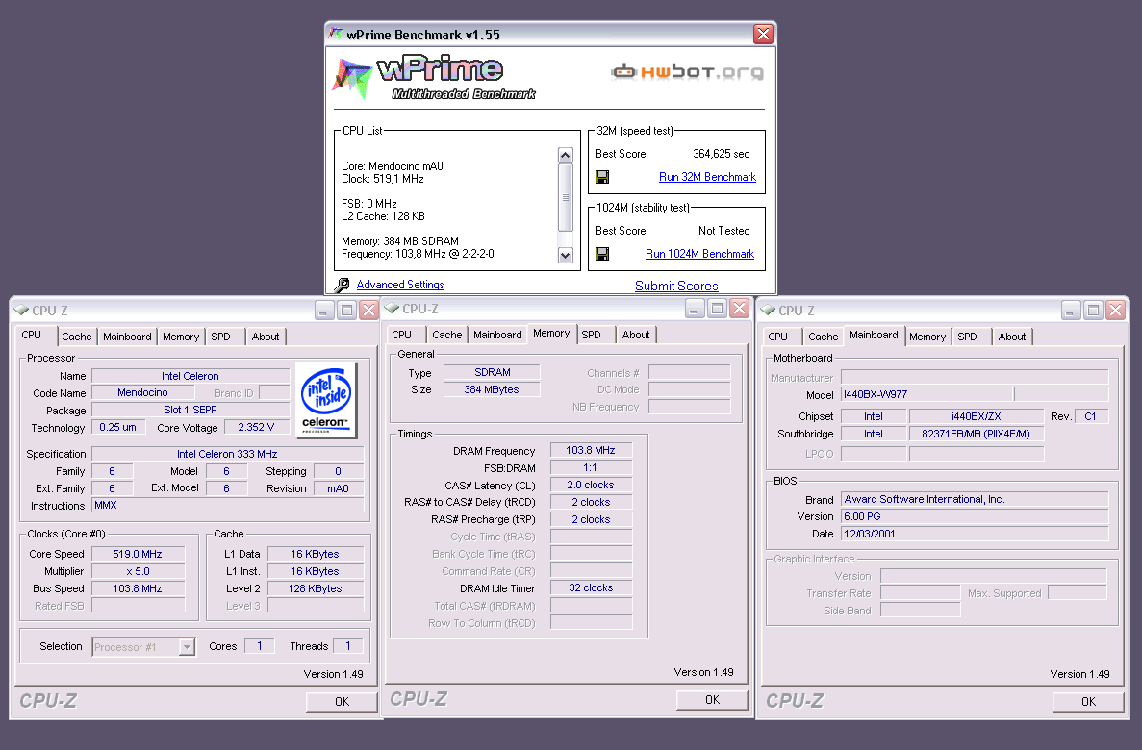Click OK in the middle CPU-Z window
The width and height of the screenshot is (1142, 750).
(x=712, y=700)
